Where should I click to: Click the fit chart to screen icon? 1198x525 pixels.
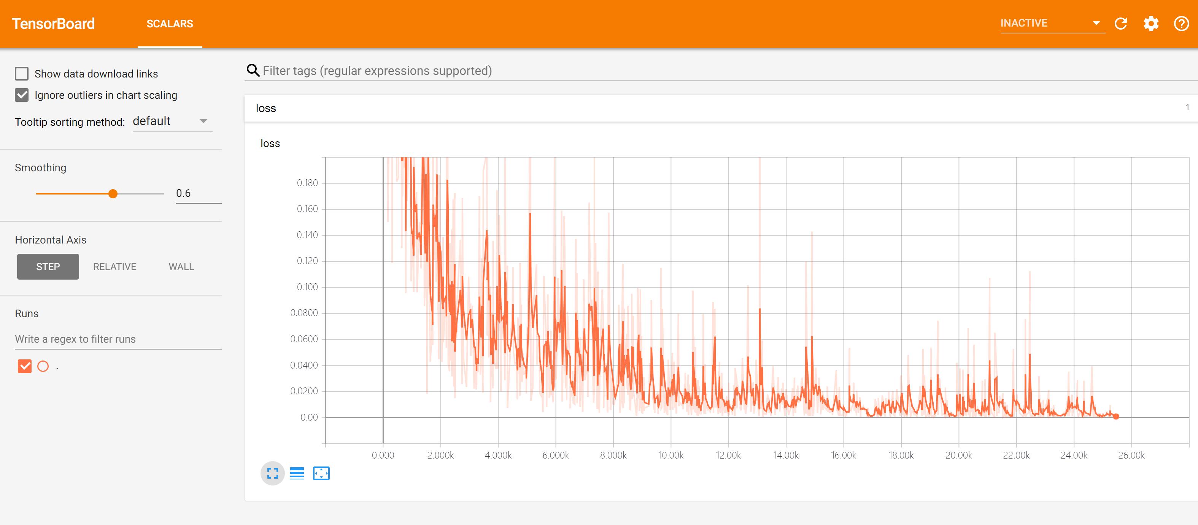[273, 473]
